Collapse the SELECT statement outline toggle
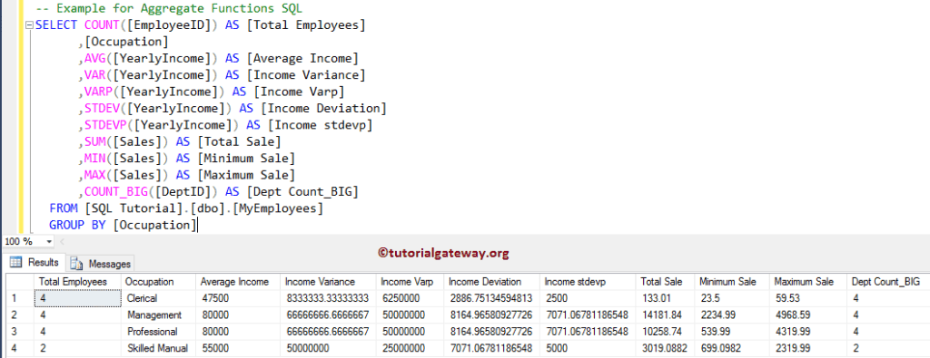Image resolution: width=930 pixels, height=358 pixels. (x=30, y=26)
